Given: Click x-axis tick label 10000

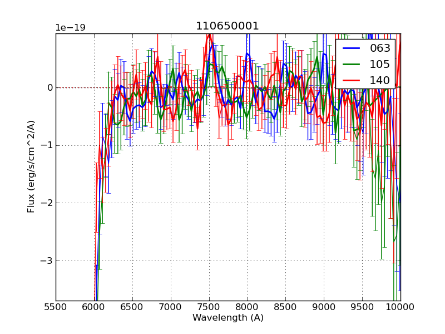Looking at the screenshot, I should coord(399,307).
